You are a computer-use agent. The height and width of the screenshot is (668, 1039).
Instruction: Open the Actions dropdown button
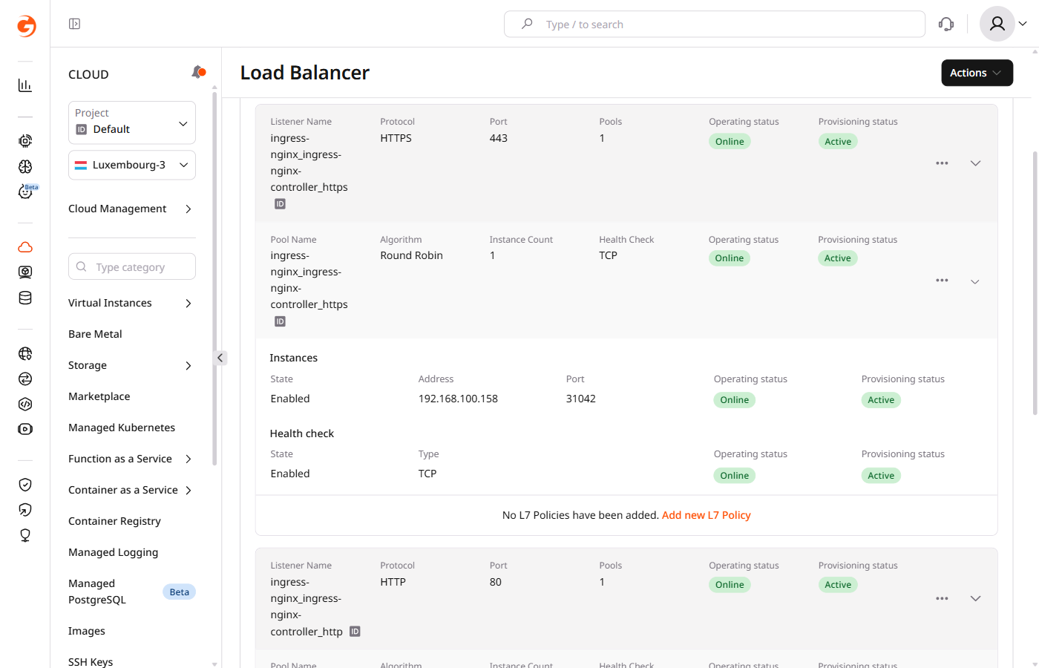point(977,73)
